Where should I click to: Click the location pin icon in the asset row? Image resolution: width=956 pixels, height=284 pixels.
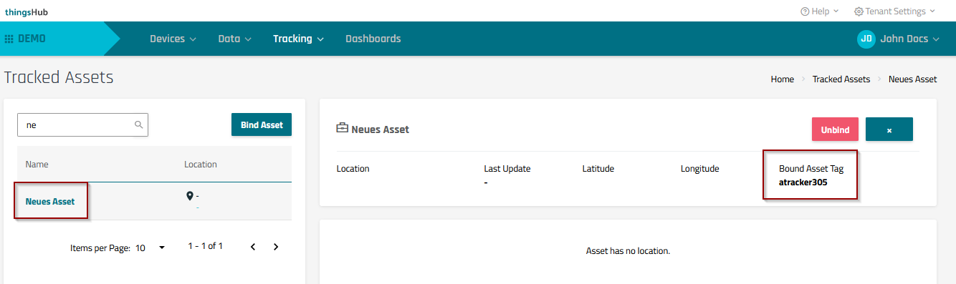coord(189,196)
